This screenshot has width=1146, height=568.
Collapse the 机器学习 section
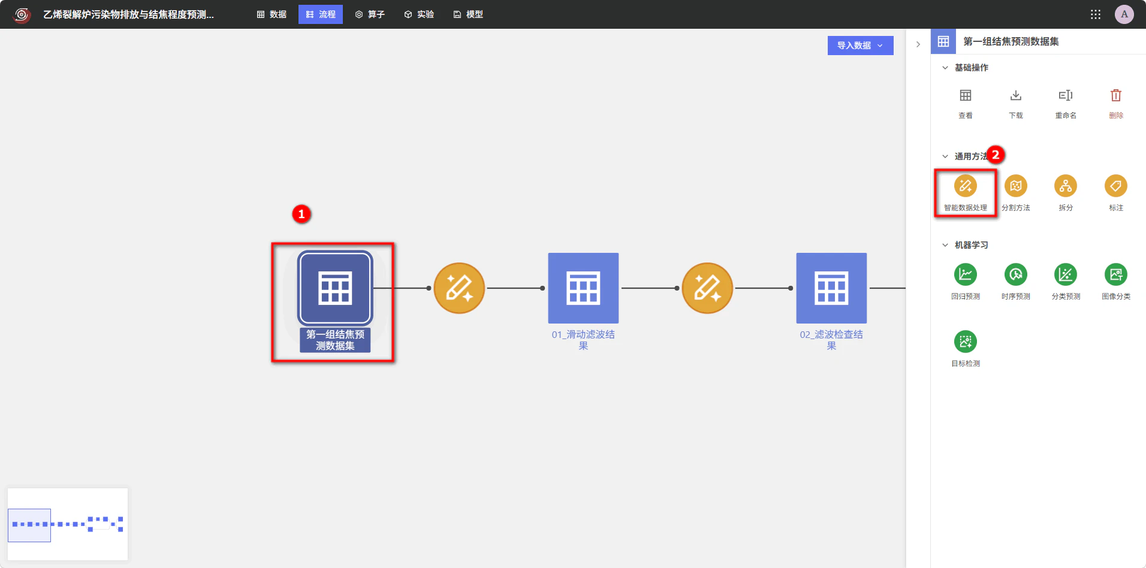[945, 245]
